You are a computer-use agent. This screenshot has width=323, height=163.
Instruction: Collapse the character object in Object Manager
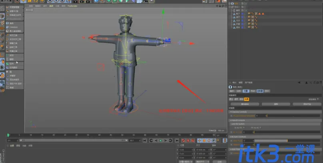coord(230,4)
